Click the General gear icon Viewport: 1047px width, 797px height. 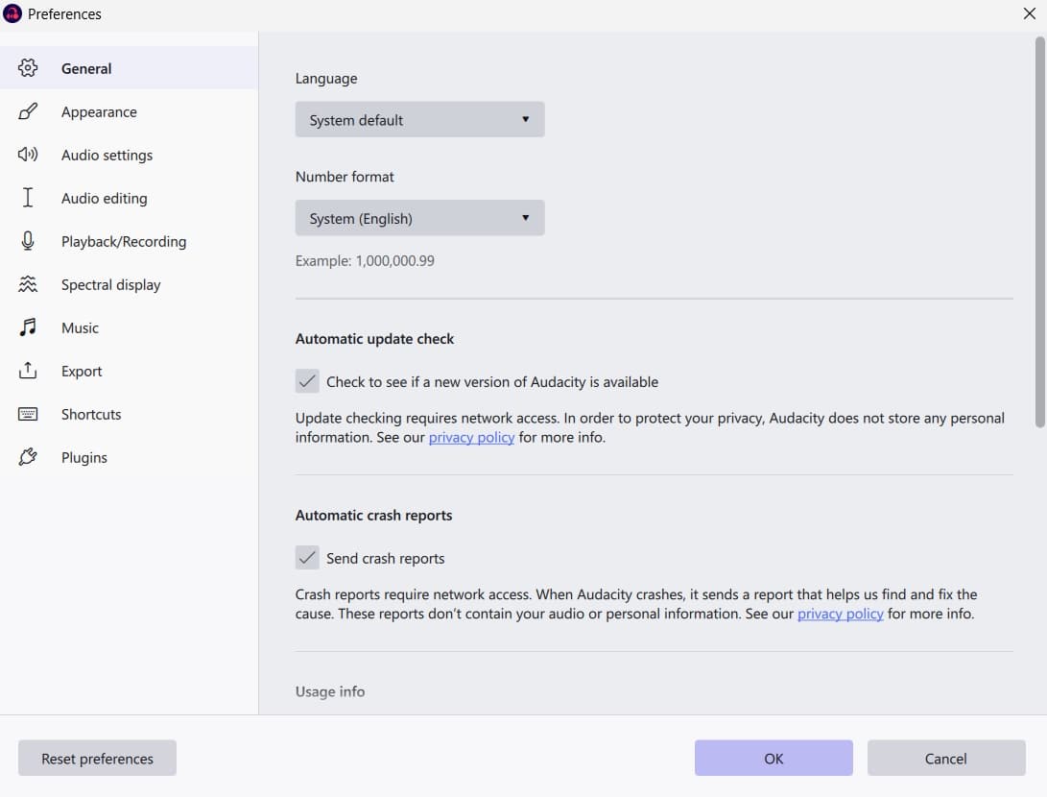click(x=28, y=68)
